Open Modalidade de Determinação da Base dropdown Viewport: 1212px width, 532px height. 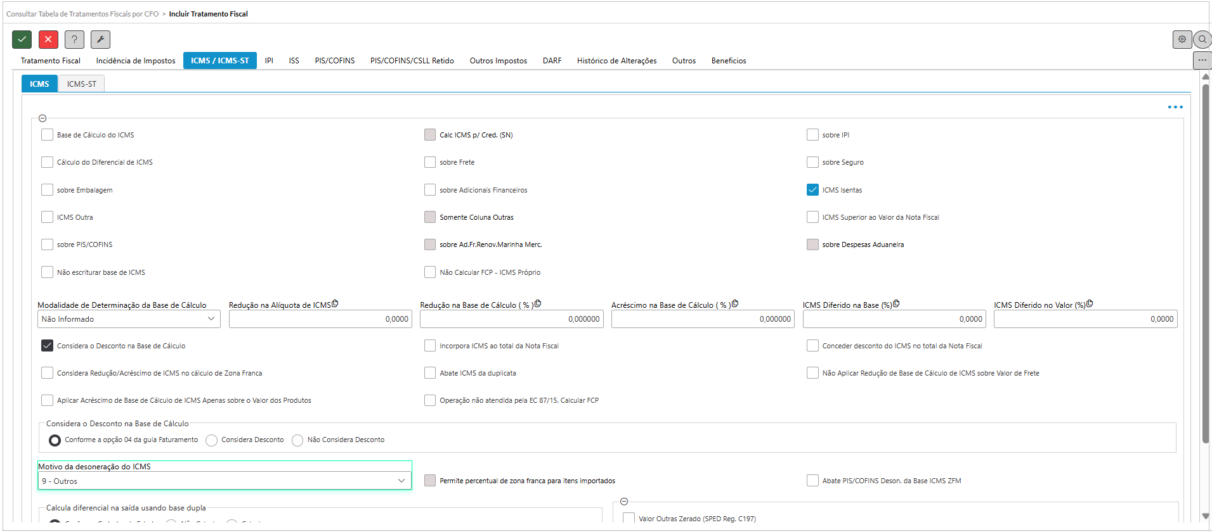(129, 319)
